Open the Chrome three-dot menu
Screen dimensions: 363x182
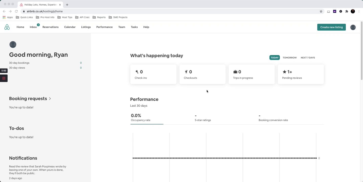click(x=359, y=11)
